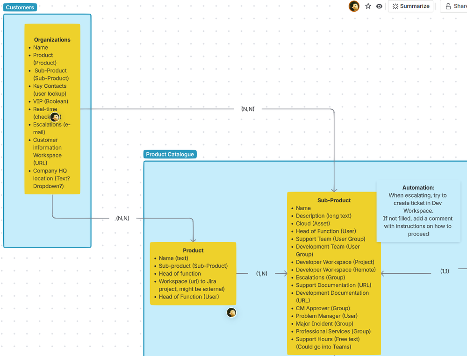Image resolution: width=467 pixels, height=356 pixels.
Task: Click 'Support Team (User Group)' item
Action: 330,239
